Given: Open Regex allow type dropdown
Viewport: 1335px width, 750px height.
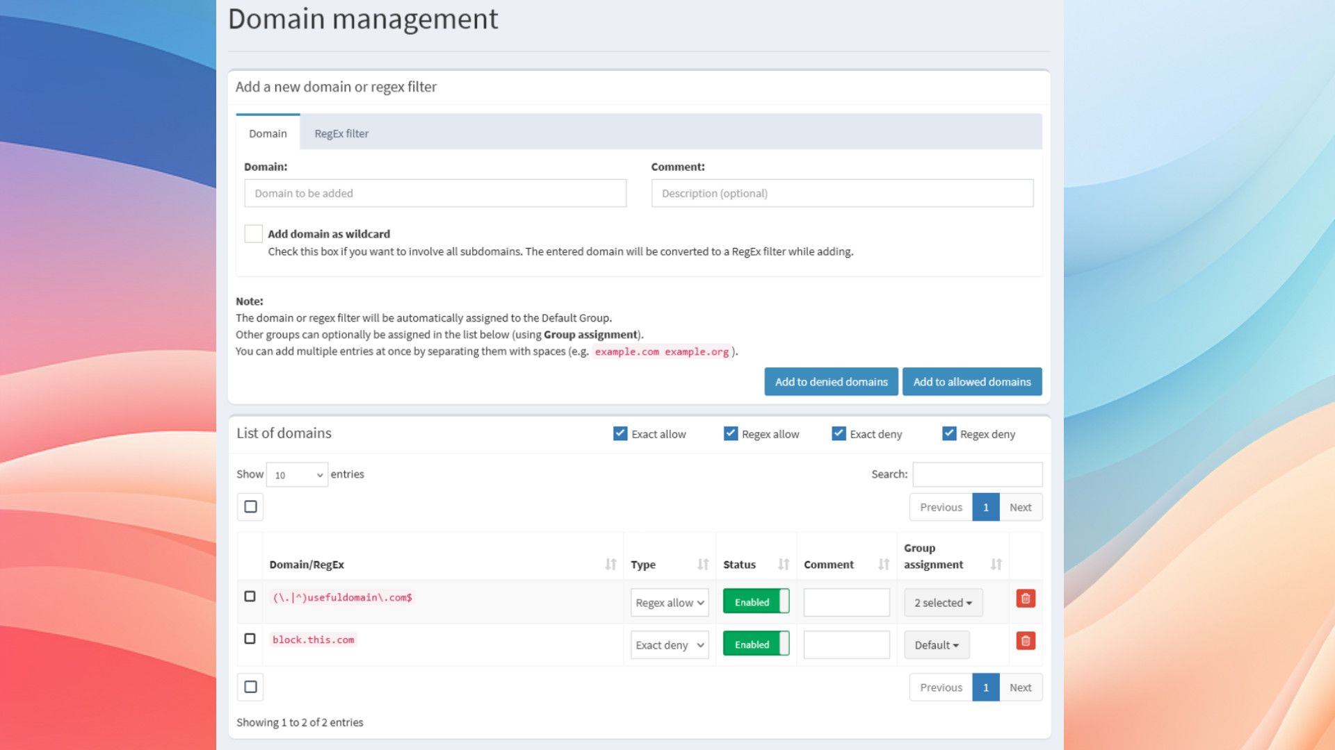Looking at the screenshot, I should [670, 603].
